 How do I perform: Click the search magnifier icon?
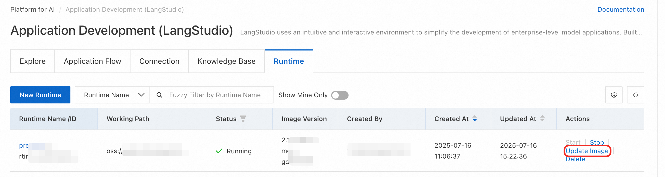click(160, 95)
